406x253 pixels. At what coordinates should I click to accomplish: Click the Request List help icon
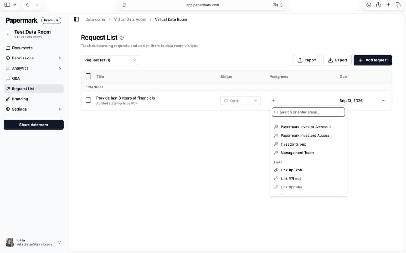point(122,38)
